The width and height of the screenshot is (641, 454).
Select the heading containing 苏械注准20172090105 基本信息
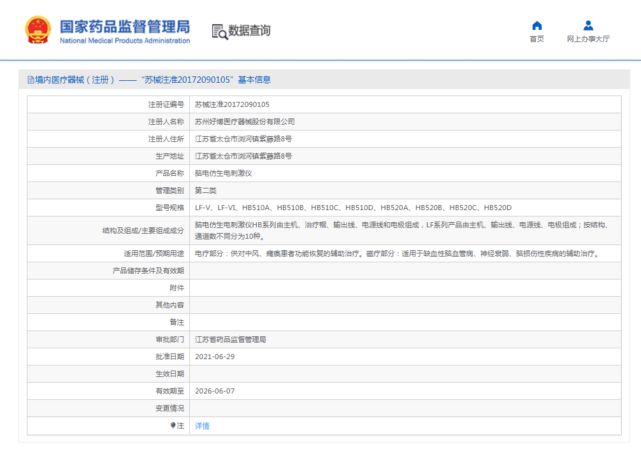[153, 80]
